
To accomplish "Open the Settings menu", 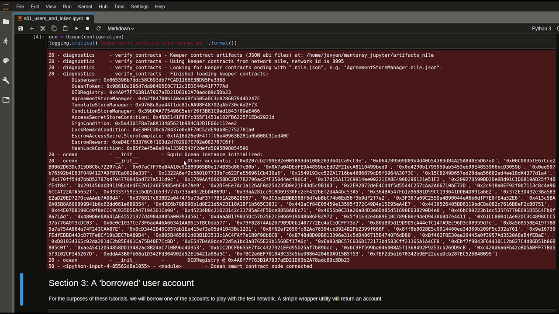I will tap(140, 7).
